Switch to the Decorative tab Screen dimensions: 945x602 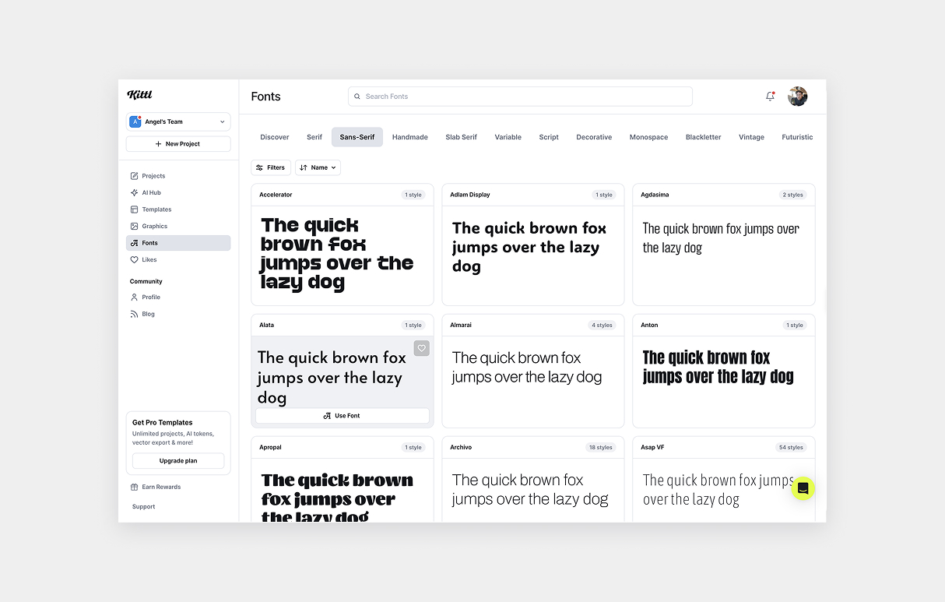pyautogui.click(x=594, y=137)
